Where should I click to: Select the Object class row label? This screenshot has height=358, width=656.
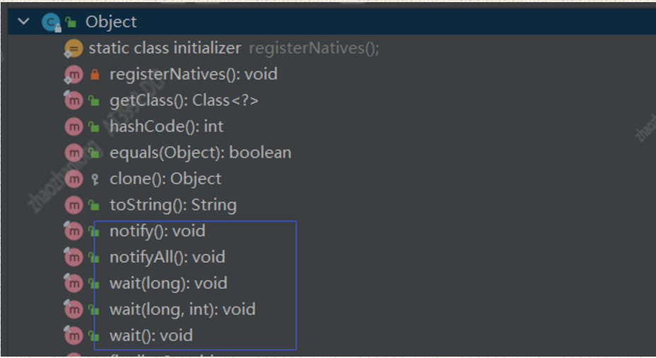(111, 22)
